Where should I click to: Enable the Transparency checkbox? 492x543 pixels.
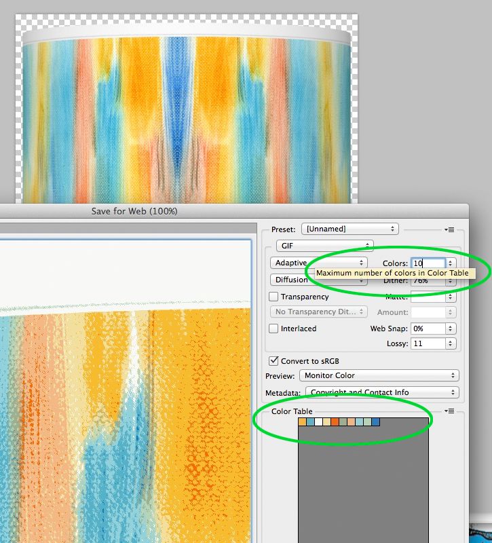pyautogui.click(x=274, y=297)
